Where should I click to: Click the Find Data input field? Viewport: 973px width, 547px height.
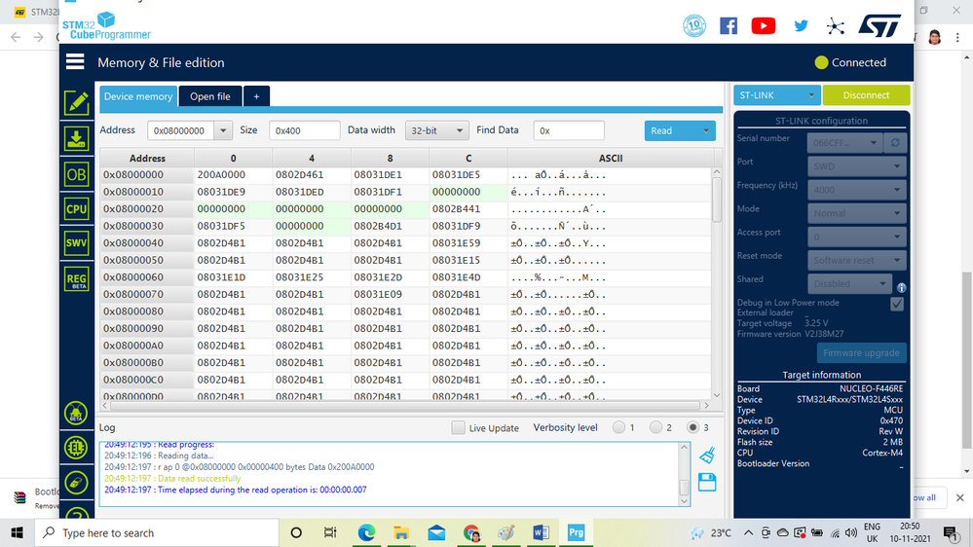(569, 130)
